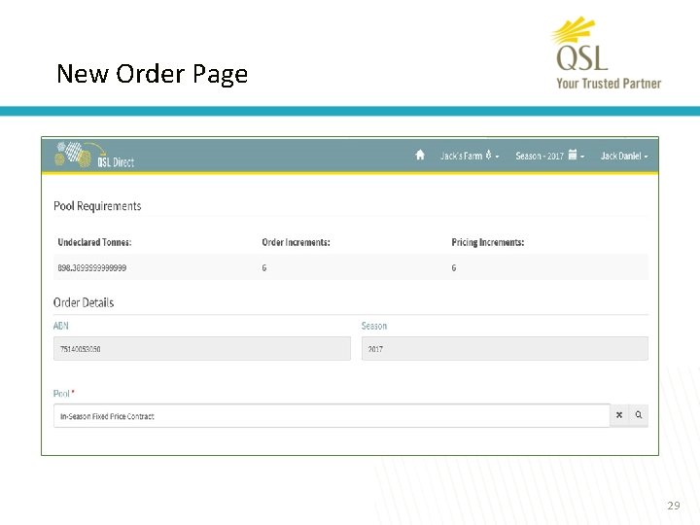Click the Undeclared Tonnes column header
Screen dimensions: 700x525
tap(94, 242)
